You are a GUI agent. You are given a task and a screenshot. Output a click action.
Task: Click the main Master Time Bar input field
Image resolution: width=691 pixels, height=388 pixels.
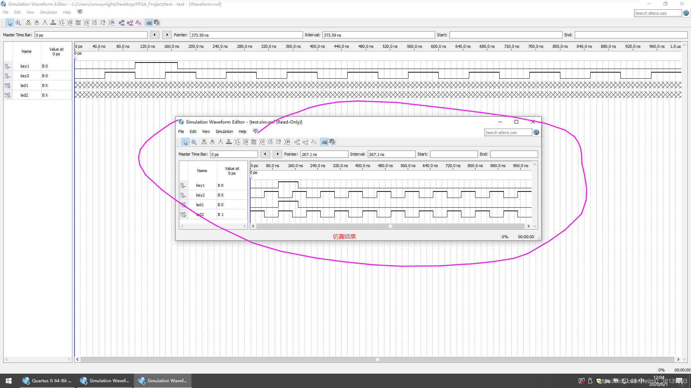tap(91, 35)
